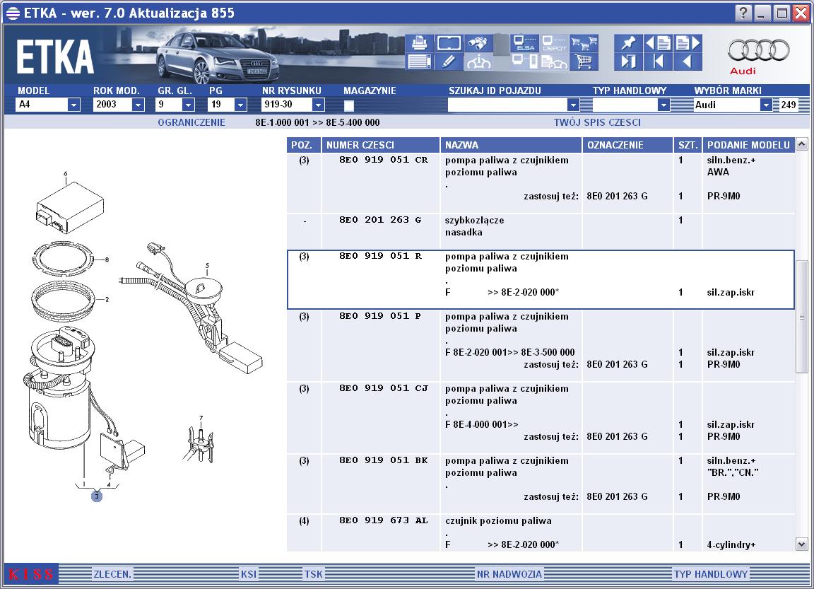This screenshot has height=589, width=814.
Task: Expand the ROK MOD. dropdown showing 2003
Action: 138,105
